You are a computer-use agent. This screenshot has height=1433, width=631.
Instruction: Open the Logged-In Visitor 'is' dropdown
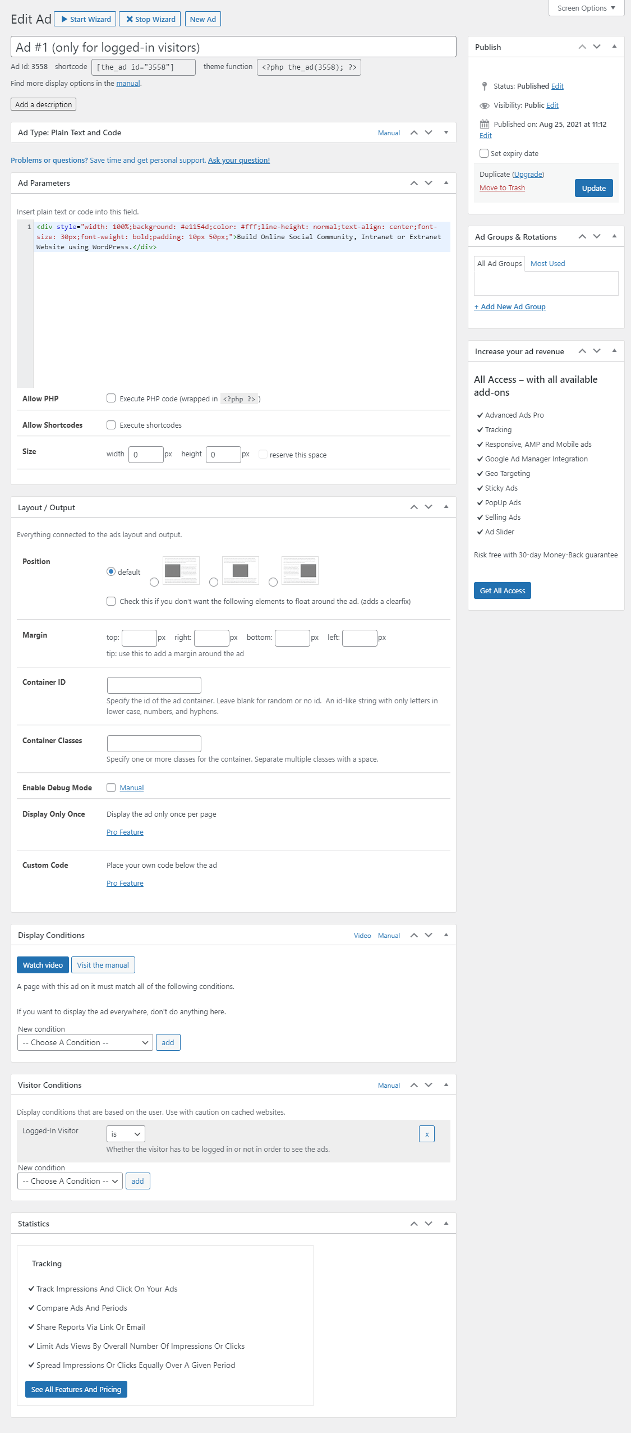[126, 1134]
